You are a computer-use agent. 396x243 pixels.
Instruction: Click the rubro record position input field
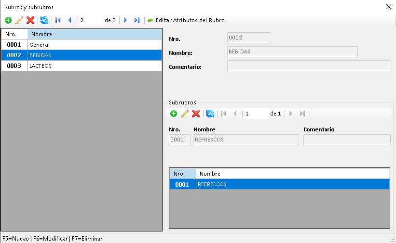point(90,20)
